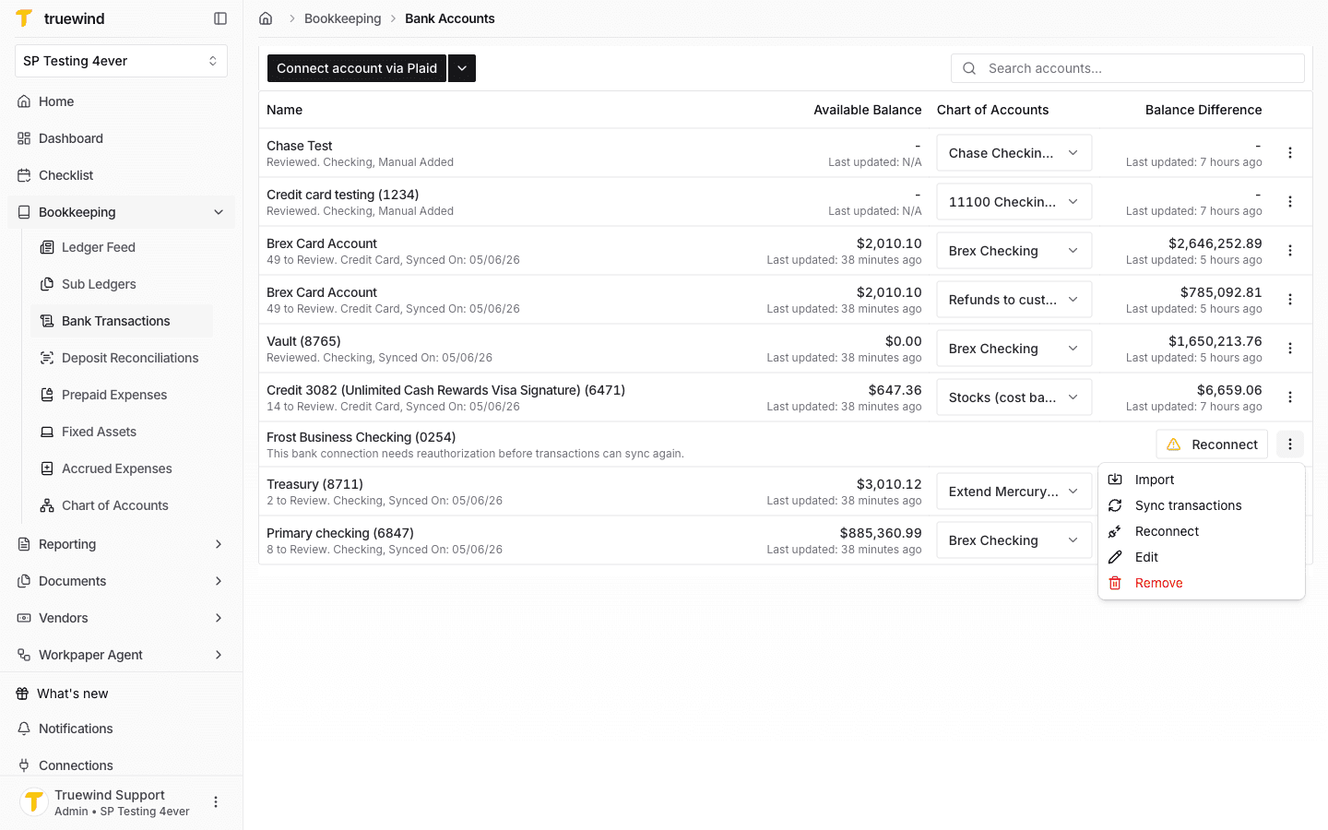Open Notifications
Viewport: 1328px width, 830px height.
121,729
